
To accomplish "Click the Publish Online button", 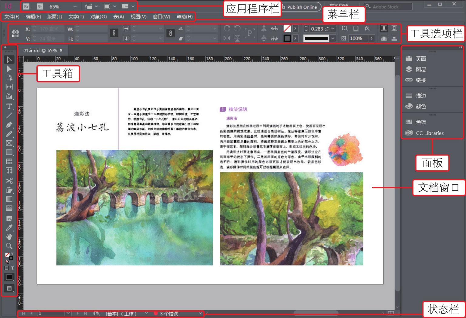I will click(x=301, y=7).
